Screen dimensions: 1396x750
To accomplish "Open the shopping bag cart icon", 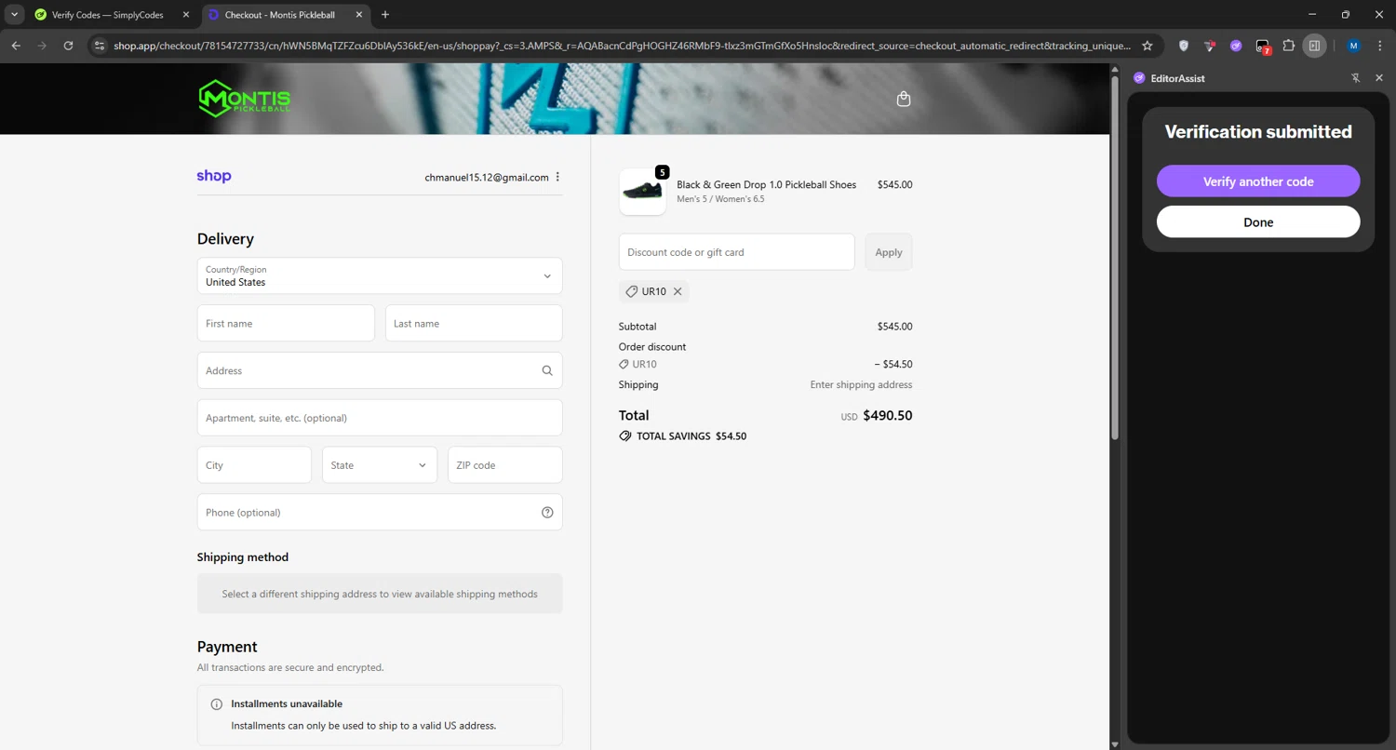I will tap(903, 99).
